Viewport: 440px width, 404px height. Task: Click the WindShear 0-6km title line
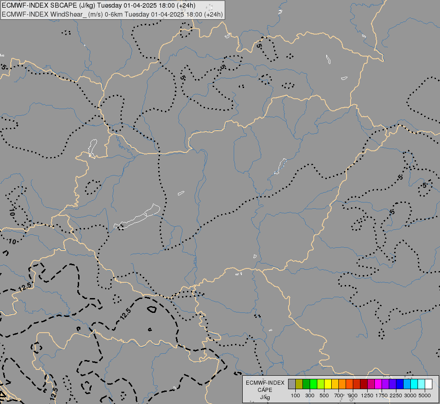(112, 14)
